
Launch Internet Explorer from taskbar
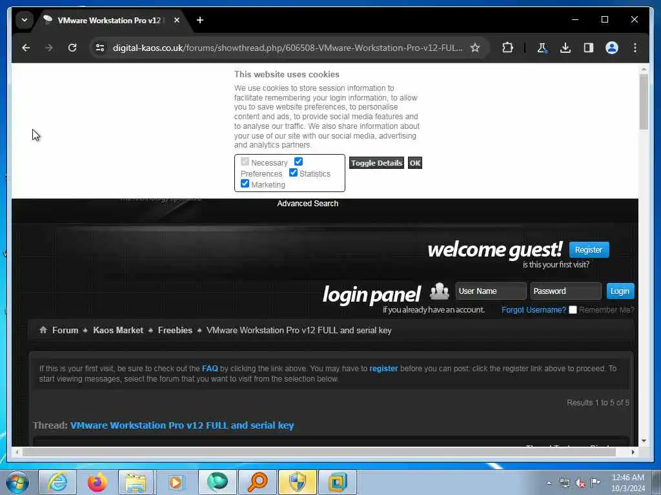click(x=57, y=482)
